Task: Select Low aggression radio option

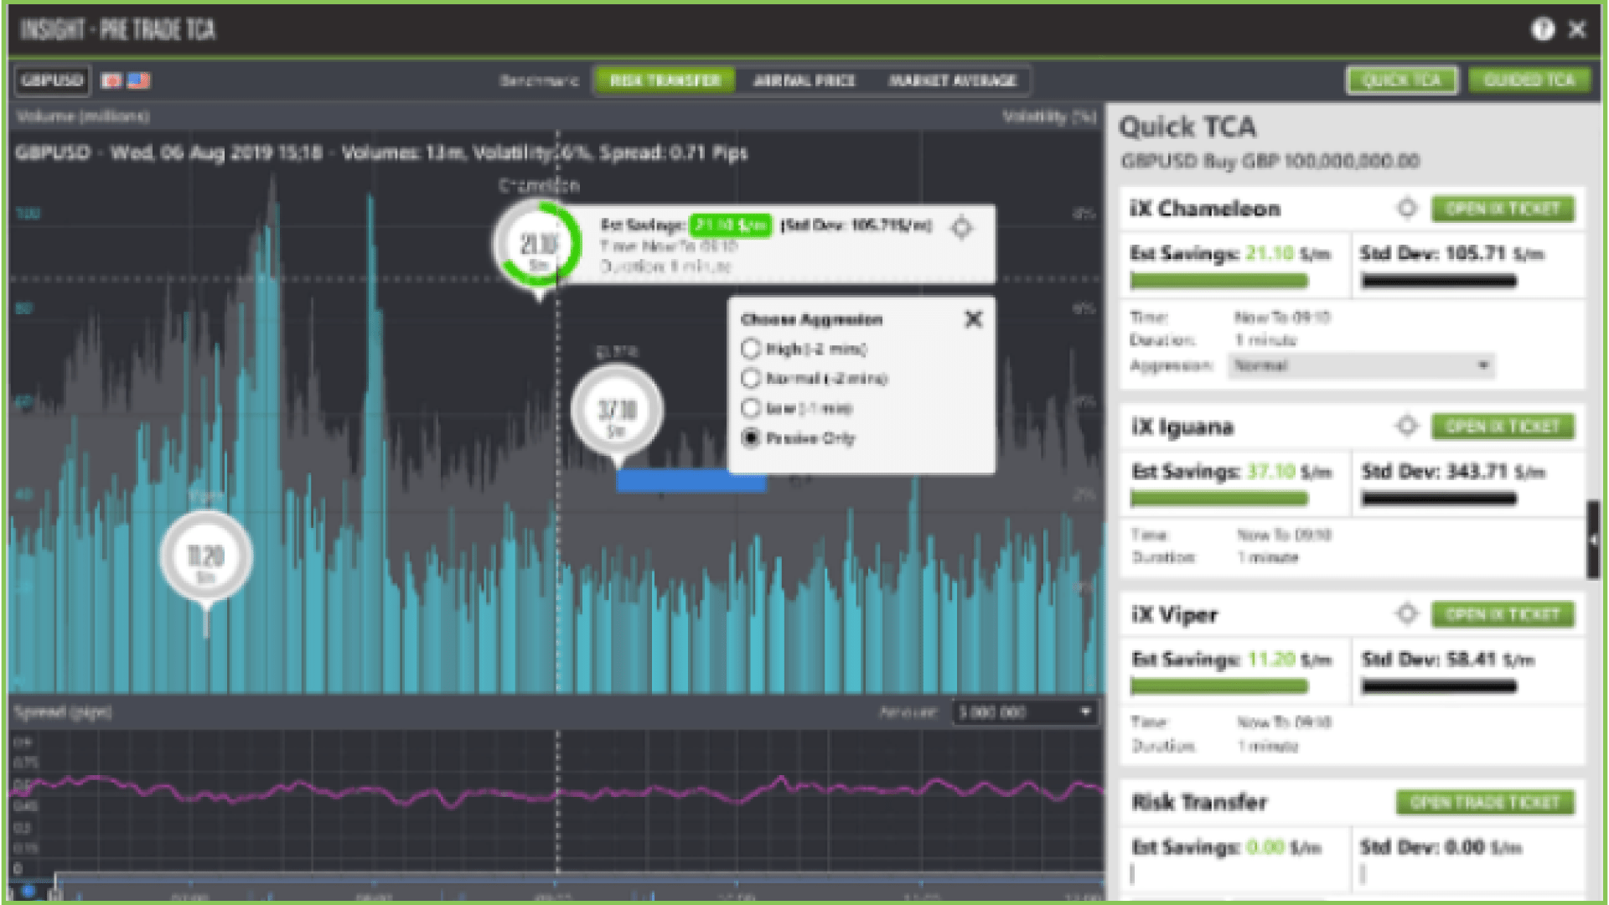Action: pos(751,408)
